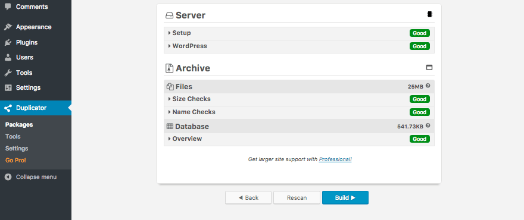Click the 25MB files size value
Viewport: 524px width, 220px height.
416,87
